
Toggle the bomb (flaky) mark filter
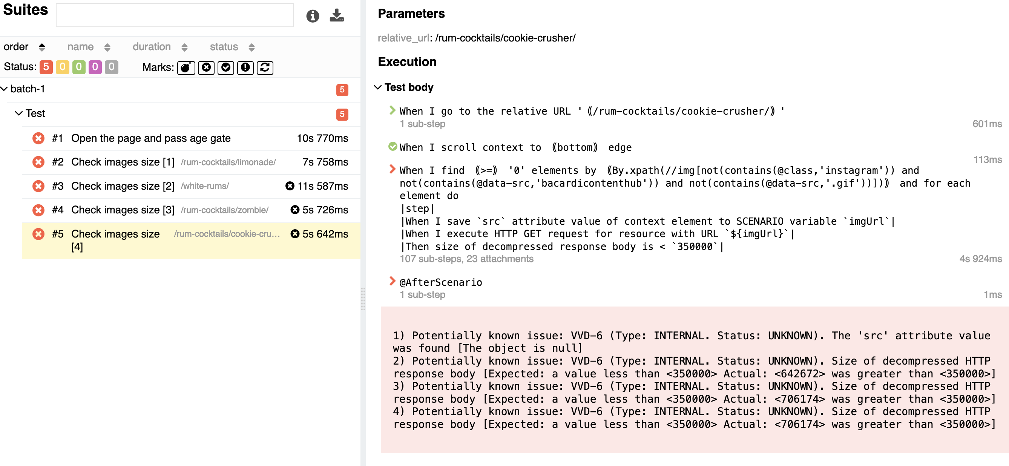coord(186,67)
